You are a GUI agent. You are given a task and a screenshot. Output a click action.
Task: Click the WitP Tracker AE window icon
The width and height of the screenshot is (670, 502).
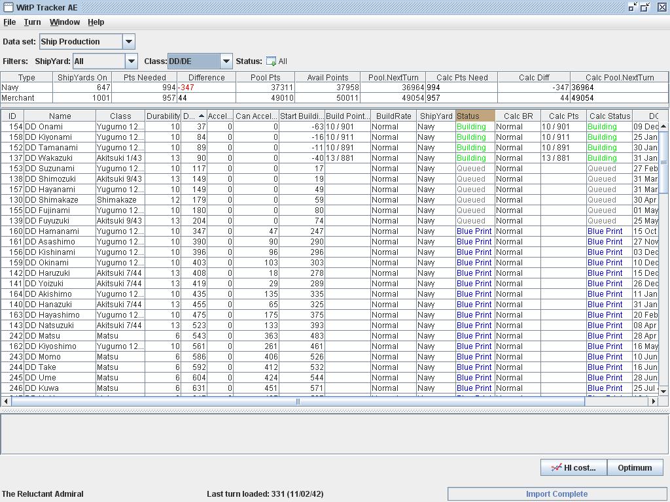[8, 7]
